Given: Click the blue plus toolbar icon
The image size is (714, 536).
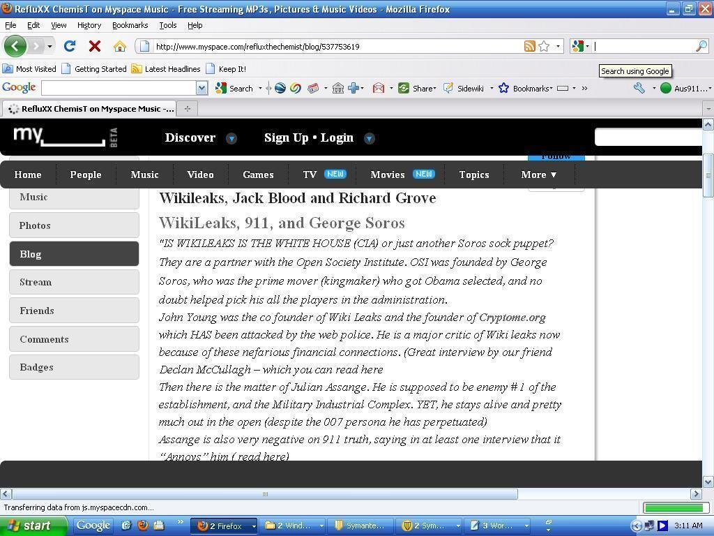Looking at the screenshot, I should coord(354,89).
